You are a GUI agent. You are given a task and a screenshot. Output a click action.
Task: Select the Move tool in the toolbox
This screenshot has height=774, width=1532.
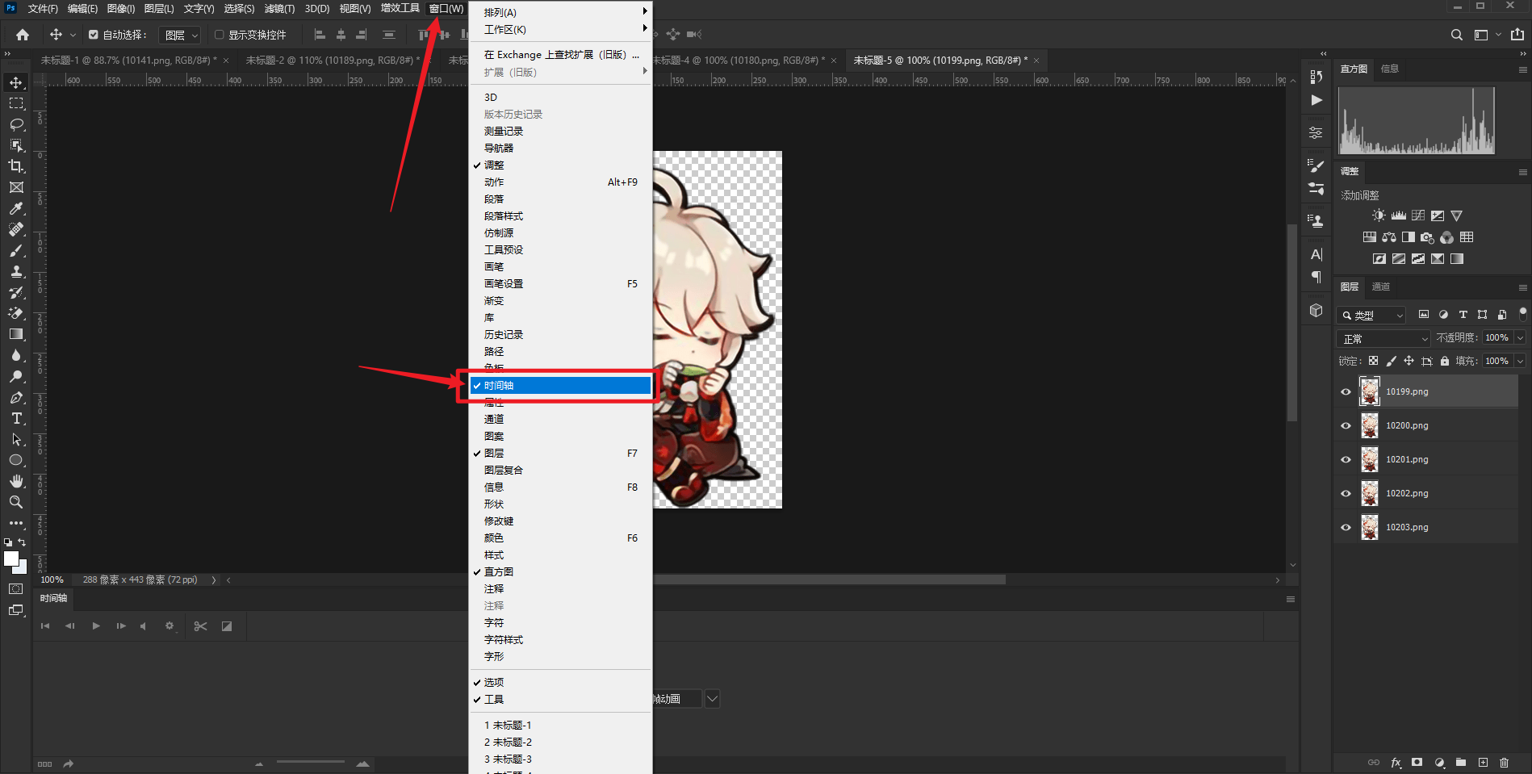(16, 82)
